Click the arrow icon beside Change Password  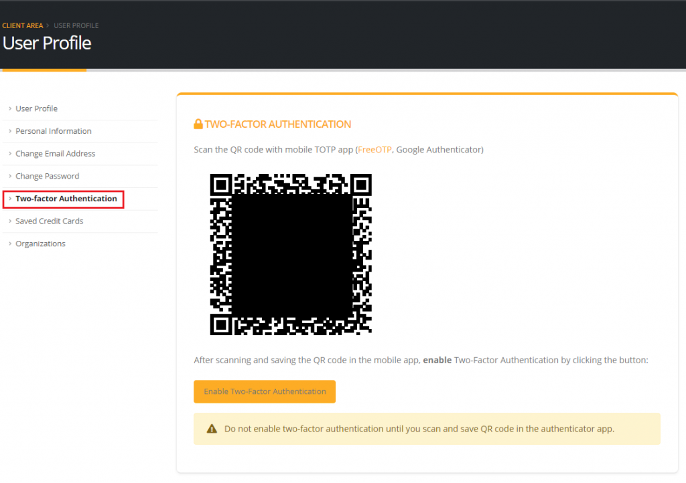10,176
